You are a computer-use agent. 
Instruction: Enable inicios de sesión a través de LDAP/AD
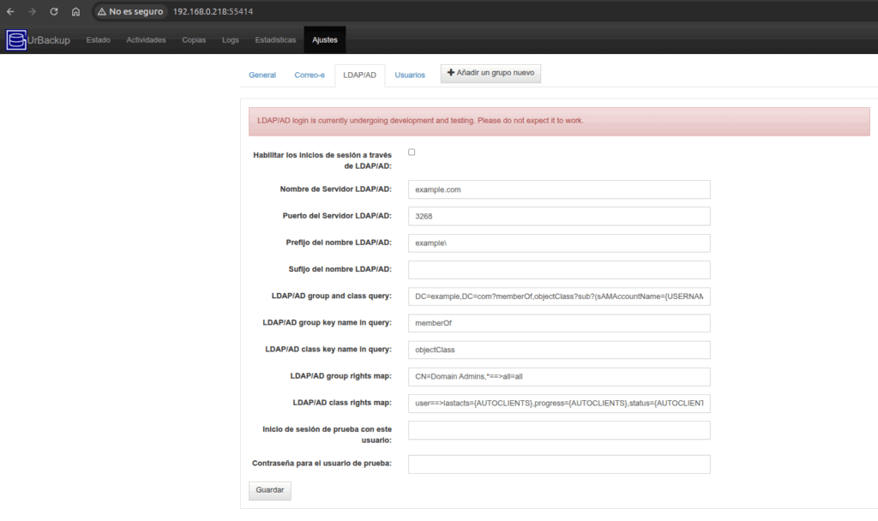411,151
